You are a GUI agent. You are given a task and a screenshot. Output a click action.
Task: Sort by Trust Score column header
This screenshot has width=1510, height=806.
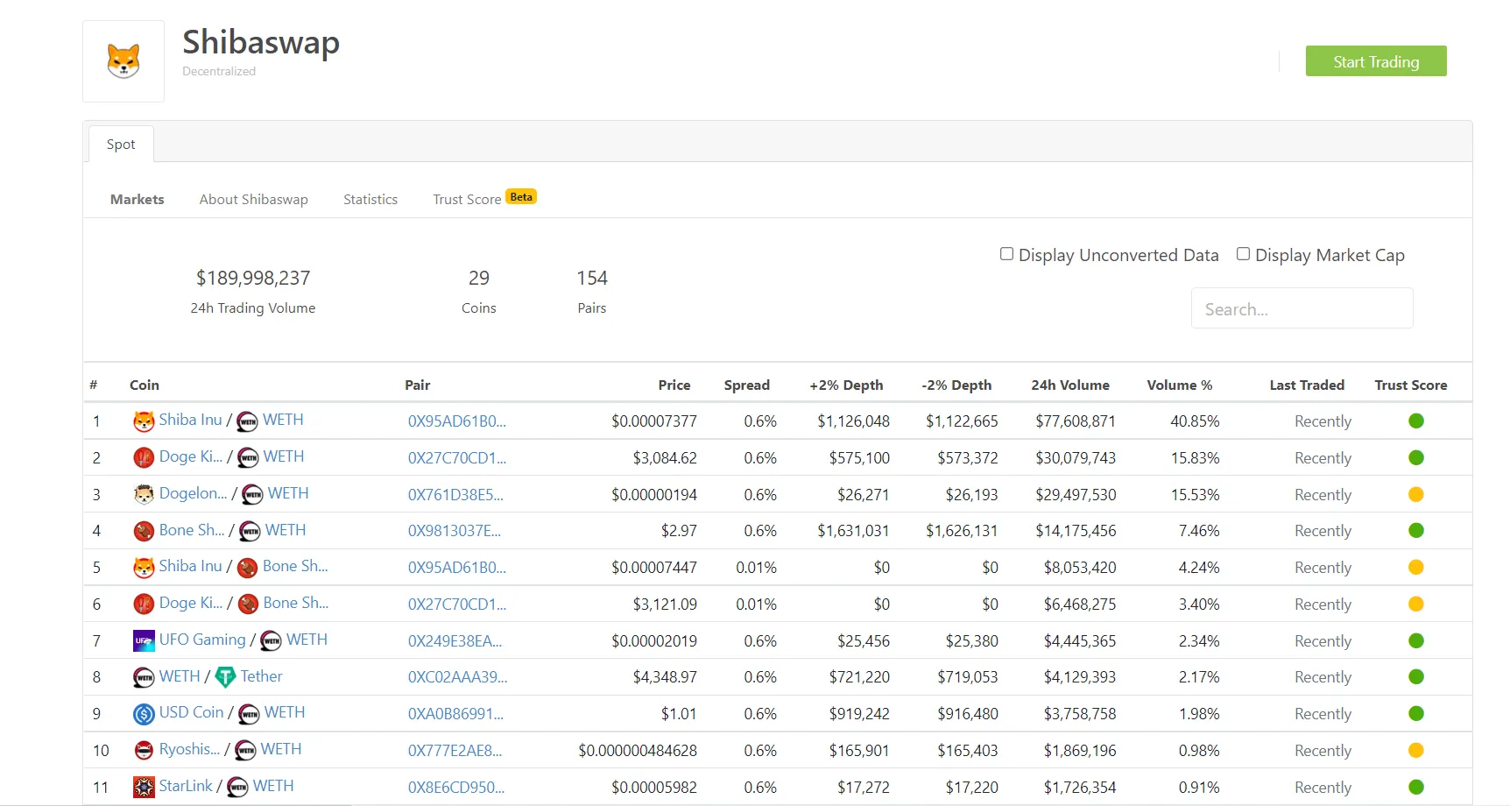click(1411, 385)
